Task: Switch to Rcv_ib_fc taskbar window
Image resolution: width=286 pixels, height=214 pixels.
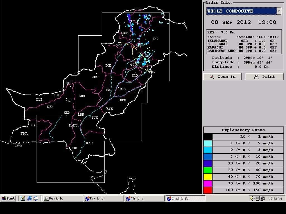Action: (104, 198)
